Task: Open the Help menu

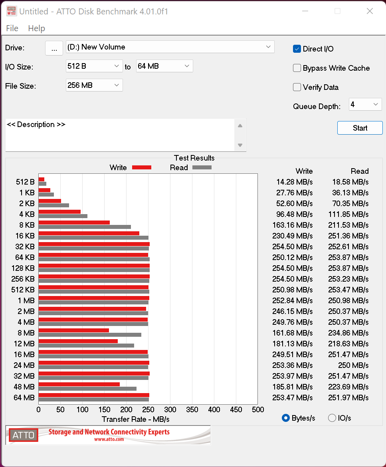Action: (x=36, y=28)
